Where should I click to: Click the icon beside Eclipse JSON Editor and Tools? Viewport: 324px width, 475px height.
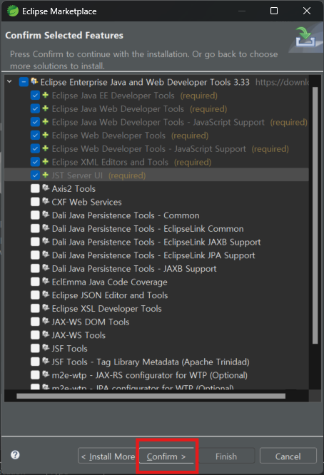(46, 295)
